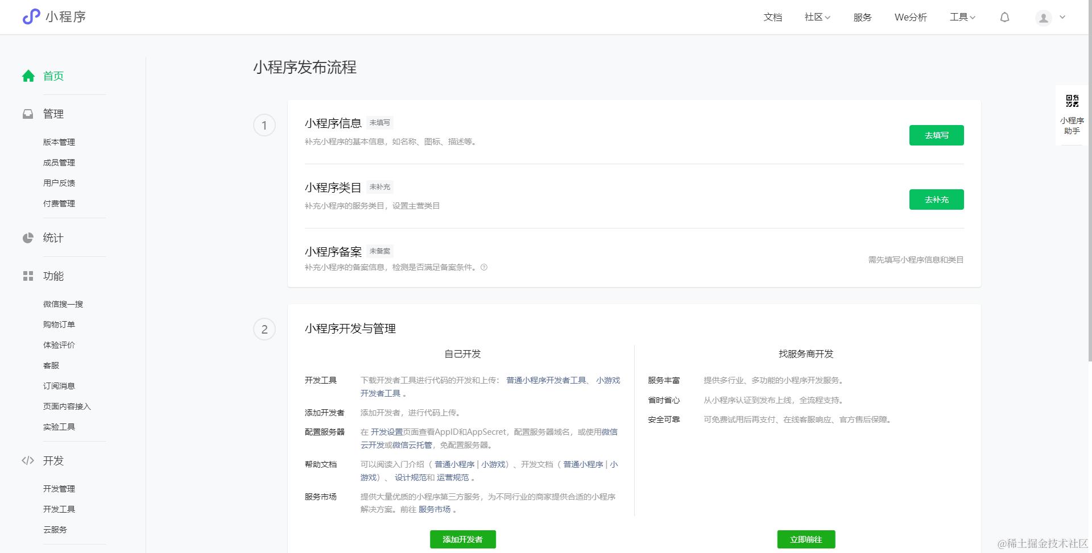Image resolution: width=1092 pixels, height=553 pixels.
Task: Click the 去补充 button
Action: [936, 199]
